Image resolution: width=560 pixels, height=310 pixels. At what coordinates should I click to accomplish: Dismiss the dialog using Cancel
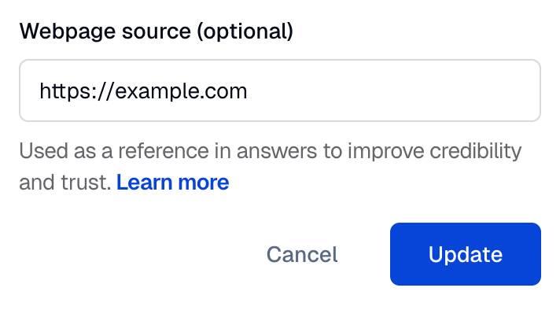302,254
